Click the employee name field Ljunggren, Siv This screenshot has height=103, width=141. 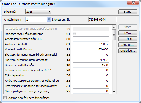tap(70, 20)
